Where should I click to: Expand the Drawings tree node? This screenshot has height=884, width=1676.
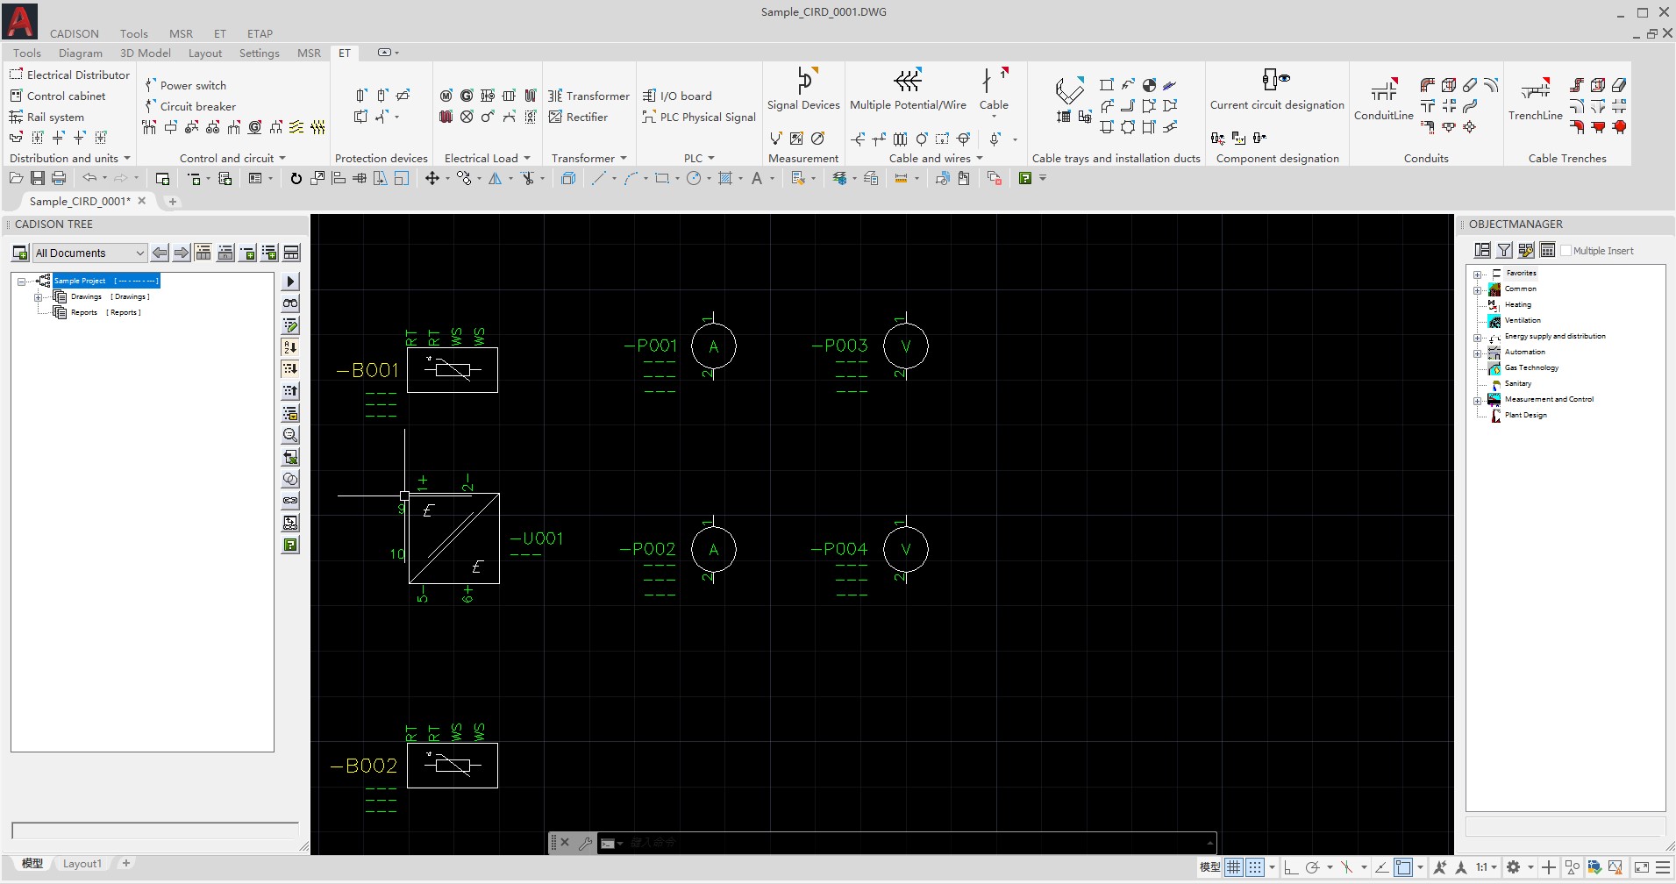pos(38,297)
